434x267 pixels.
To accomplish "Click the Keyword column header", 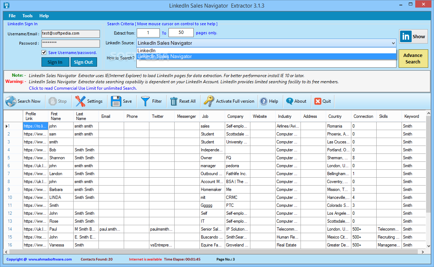I will pos(413,116).
